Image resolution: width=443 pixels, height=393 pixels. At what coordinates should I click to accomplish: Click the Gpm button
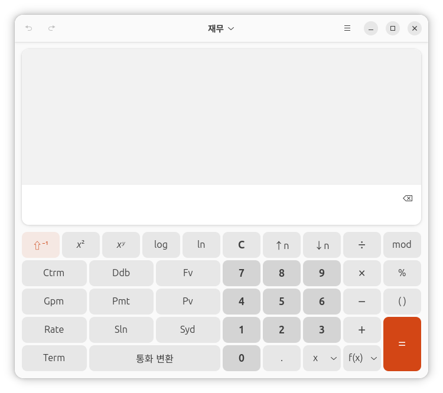pos(54,302)
